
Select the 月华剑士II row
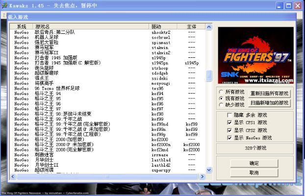(107, 165)
